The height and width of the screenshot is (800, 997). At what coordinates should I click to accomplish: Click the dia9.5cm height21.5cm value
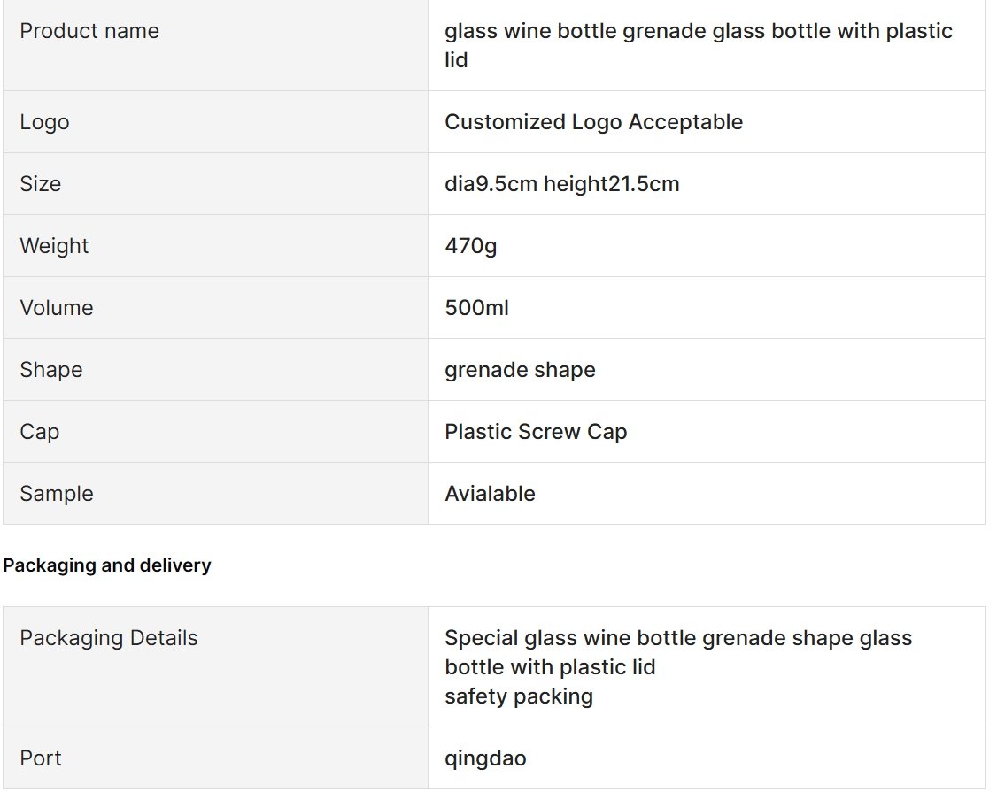pyautogui.click(x=562, y=184)
